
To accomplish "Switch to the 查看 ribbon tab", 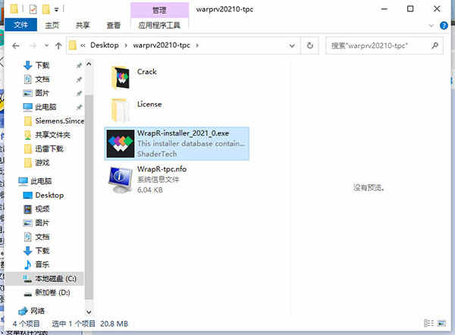I will coord(114,25).
